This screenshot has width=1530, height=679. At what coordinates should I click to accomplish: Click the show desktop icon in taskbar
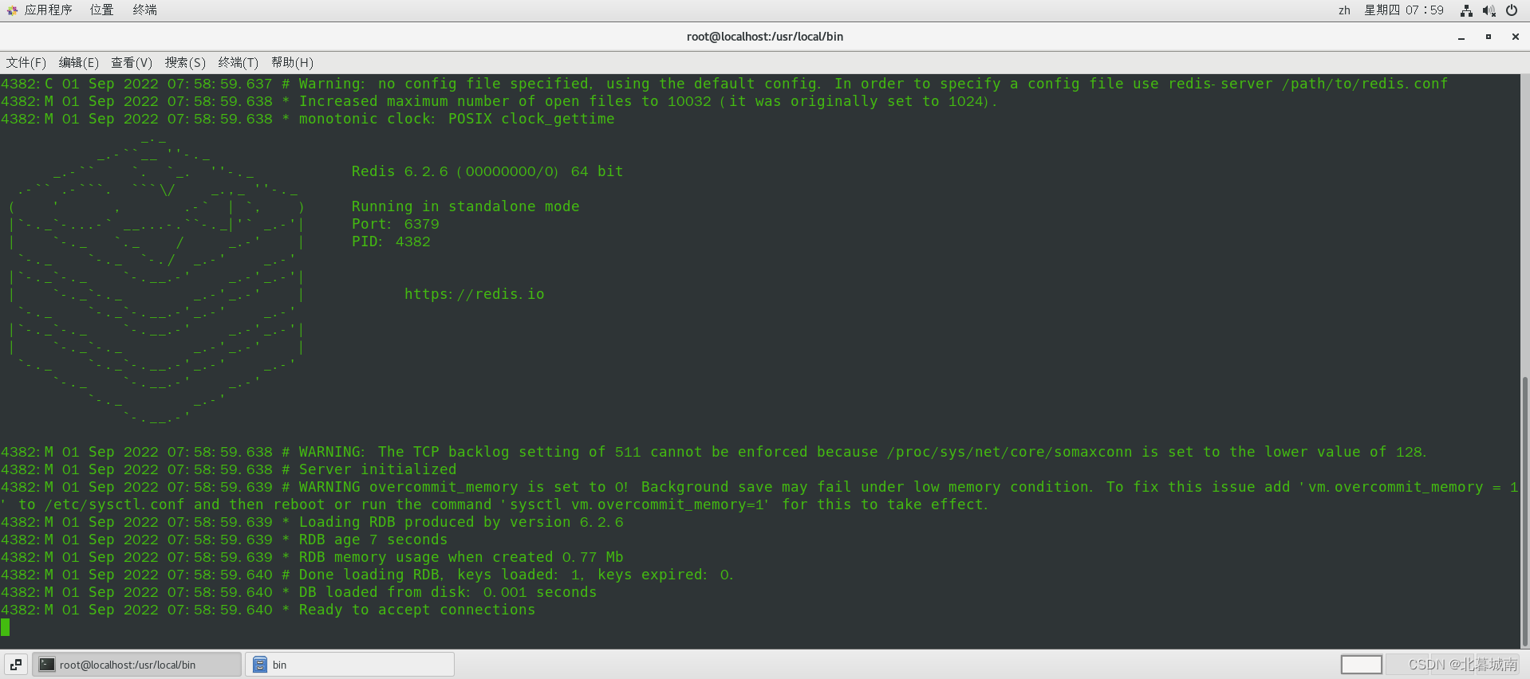coord(16,665)
